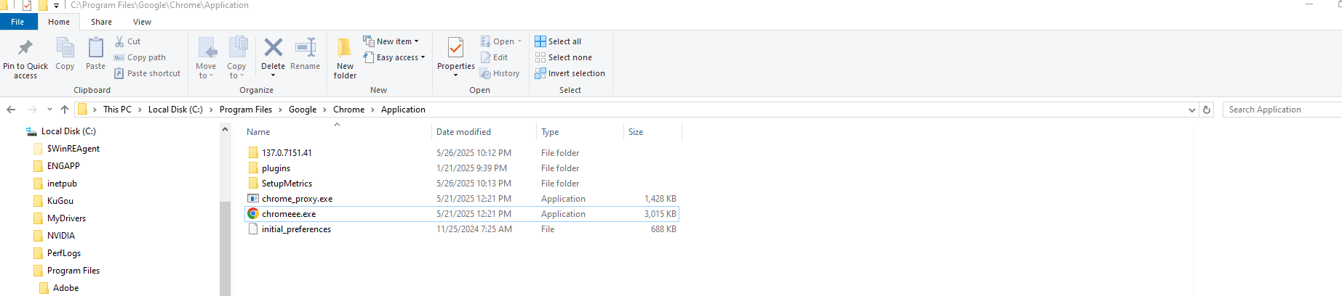Screen dimensions: 1342x296
Task: Click Paste shortcut button
Action: point(147,73)
